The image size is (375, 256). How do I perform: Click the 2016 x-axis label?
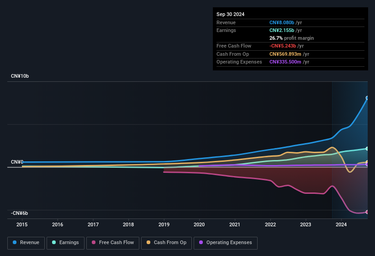(58, 224)
